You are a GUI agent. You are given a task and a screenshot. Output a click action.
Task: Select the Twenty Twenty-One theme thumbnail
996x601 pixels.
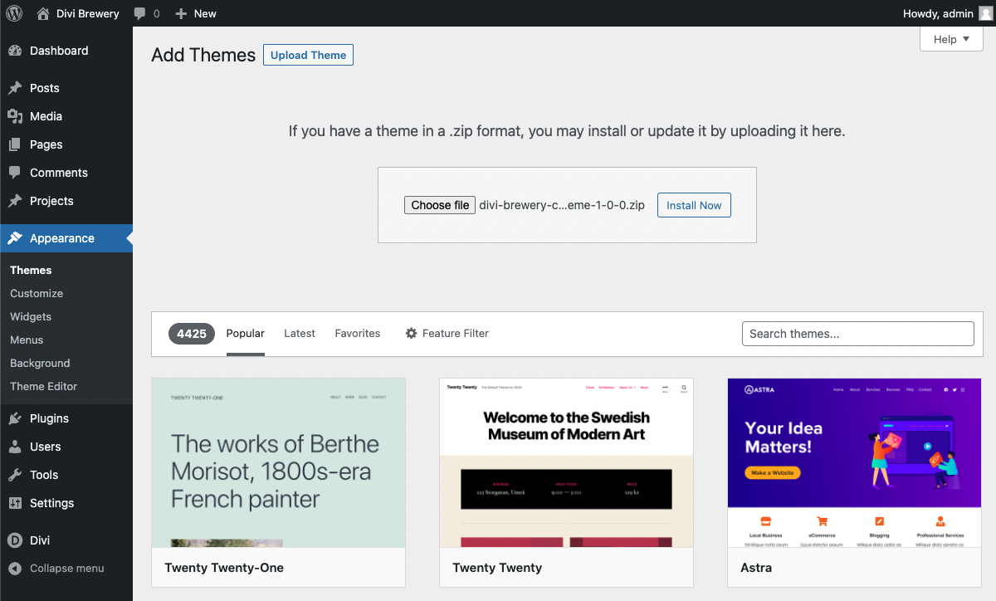click(279, 463)
